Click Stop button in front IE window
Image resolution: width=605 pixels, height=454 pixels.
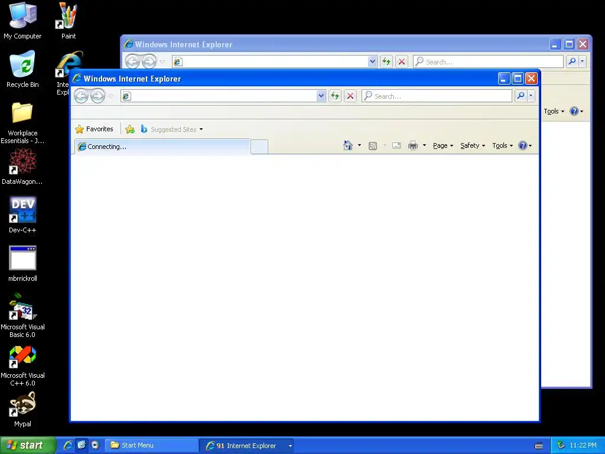pyautogui.click(x=350, y=96)
